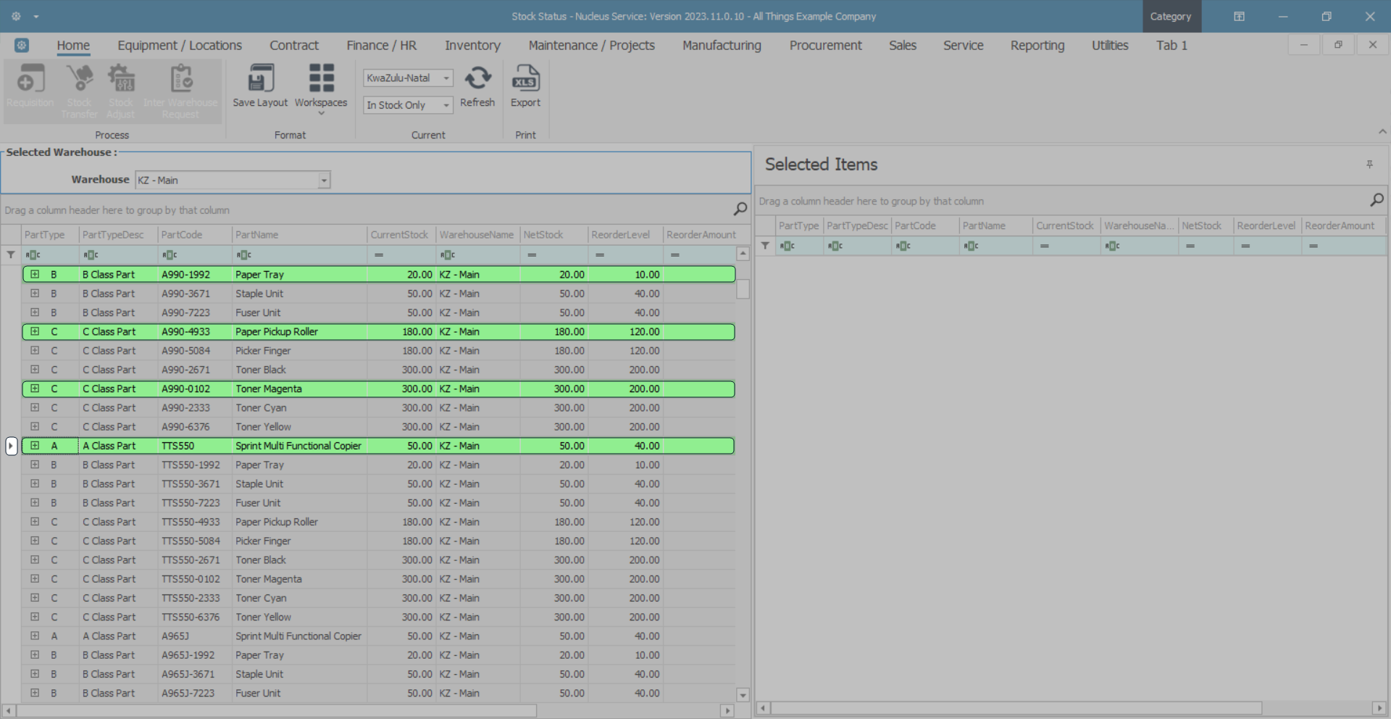Open the Warehouse KZ - Main dropdown
Viewport: 1391px width, 719px height.
pyautogui.click(x=324, y=180)
